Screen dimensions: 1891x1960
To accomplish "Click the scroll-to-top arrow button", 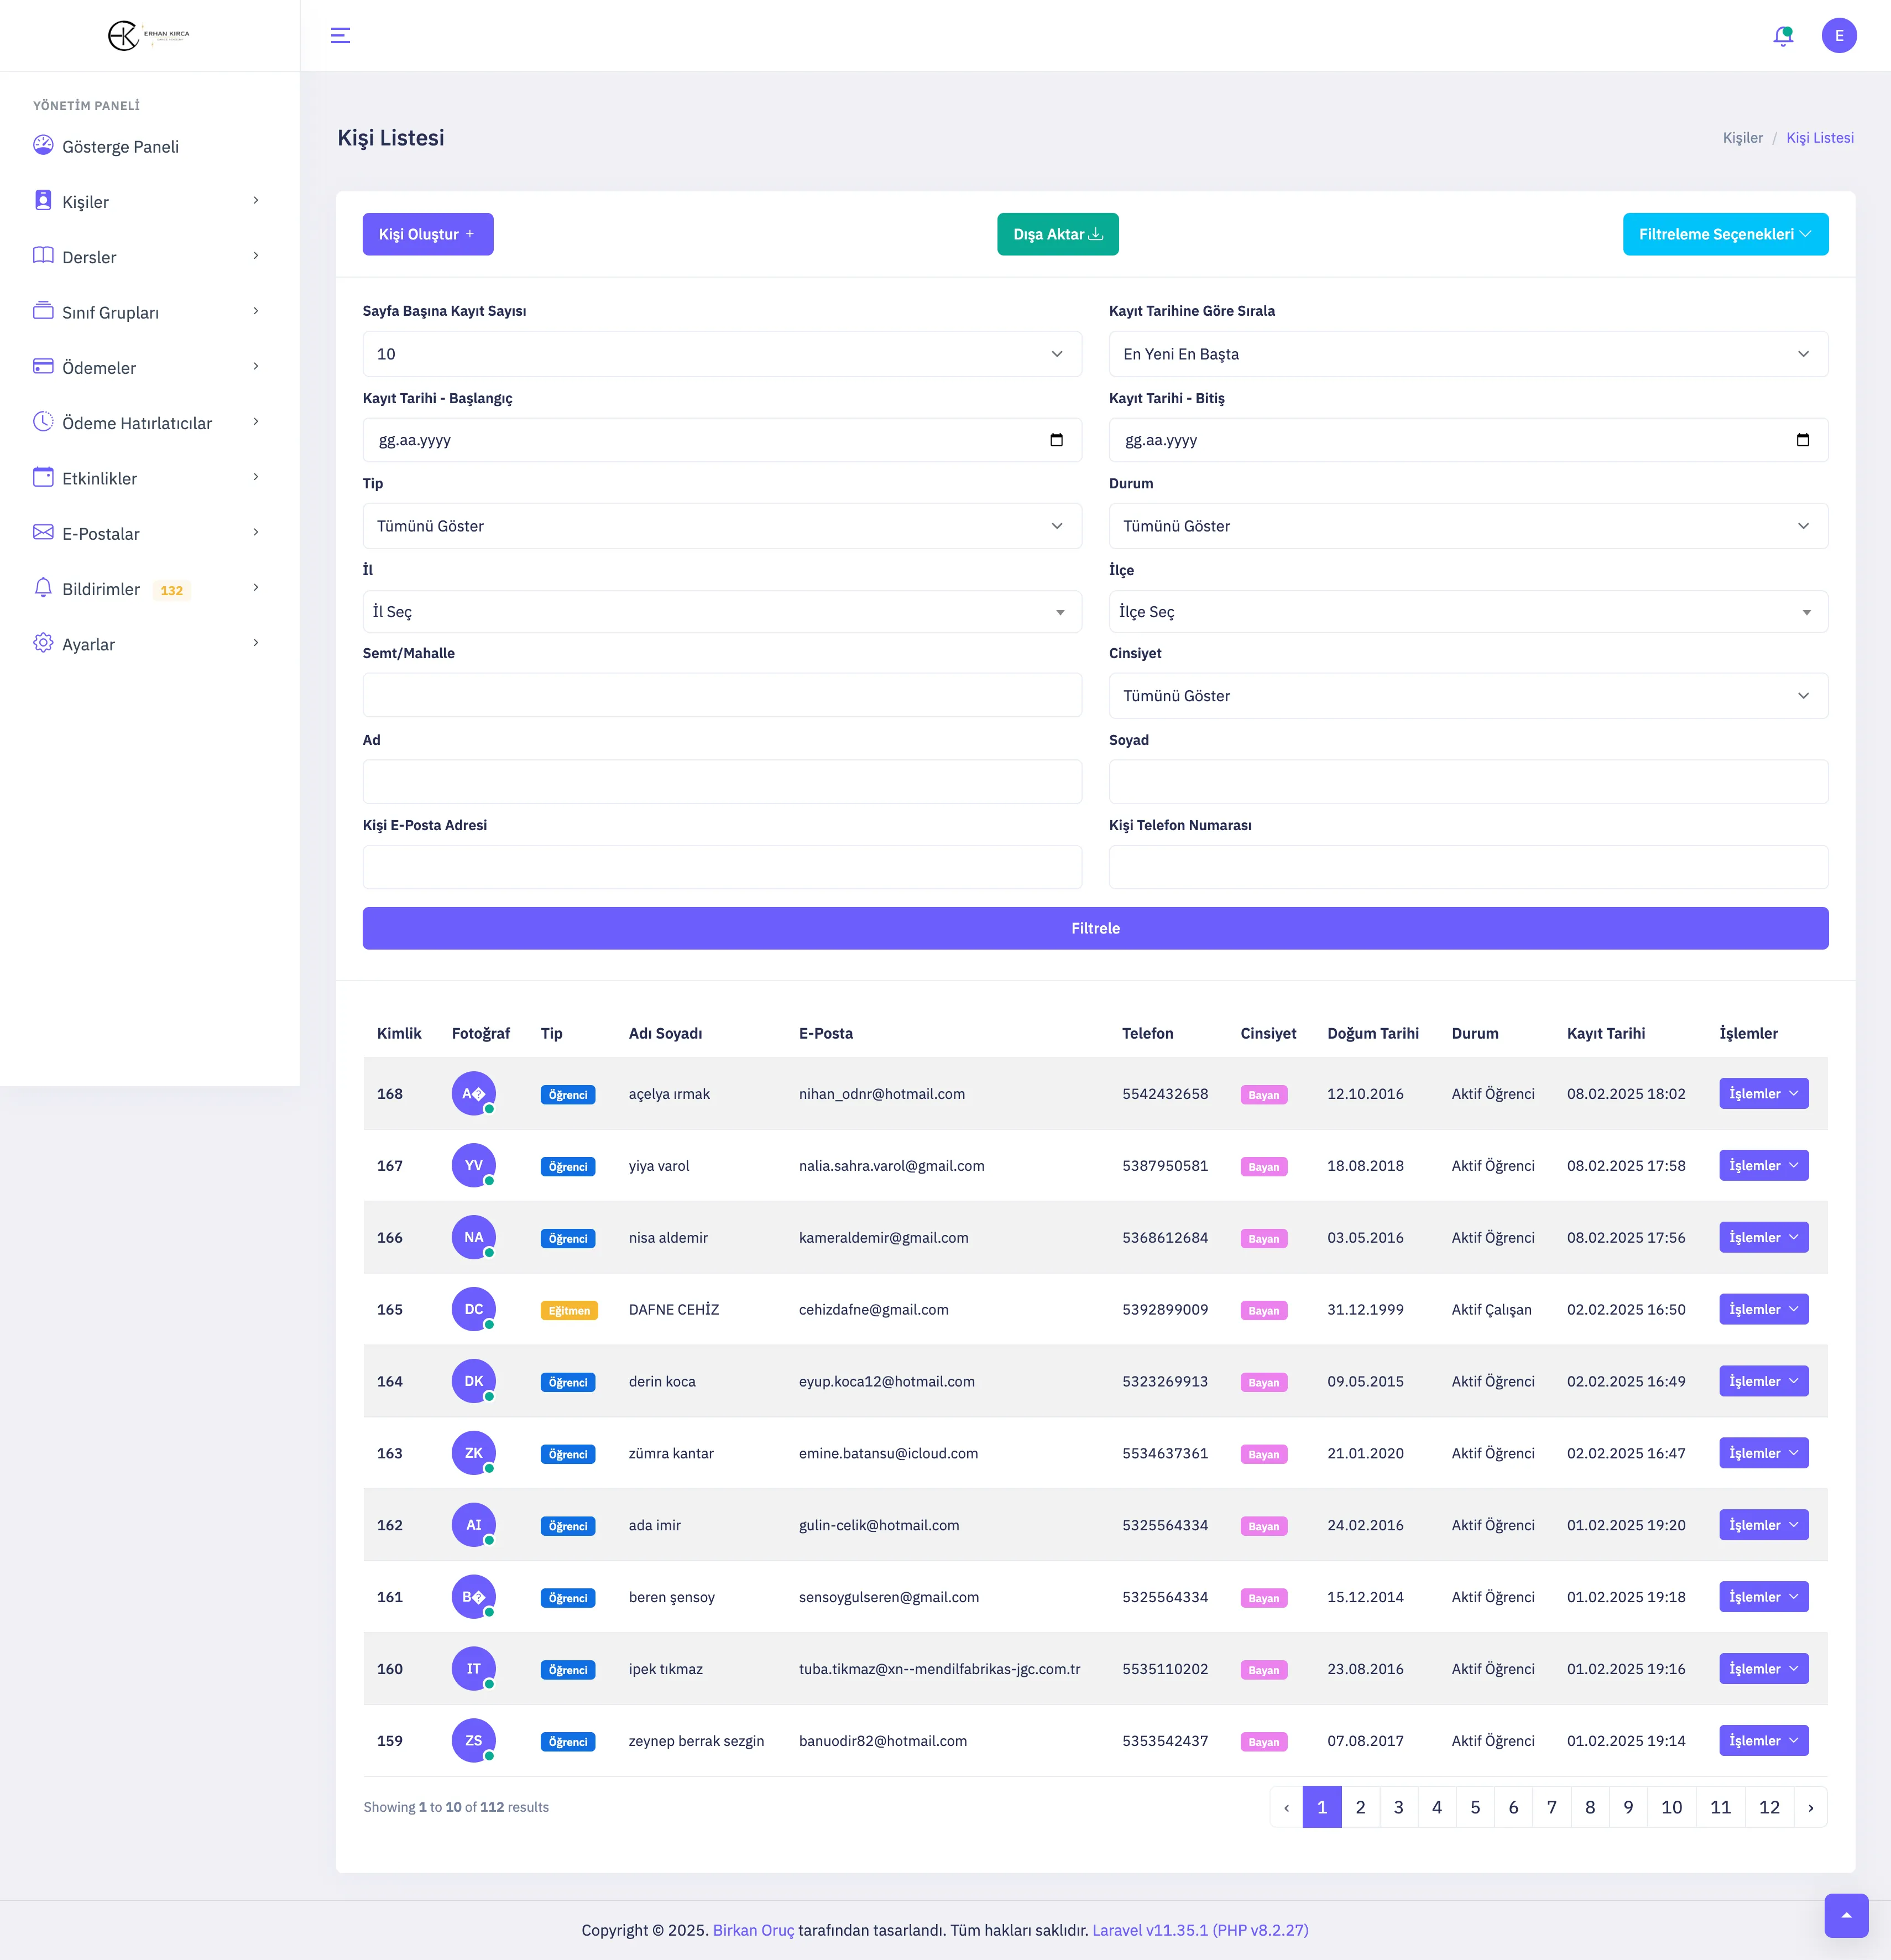I will point(1846,1915).
